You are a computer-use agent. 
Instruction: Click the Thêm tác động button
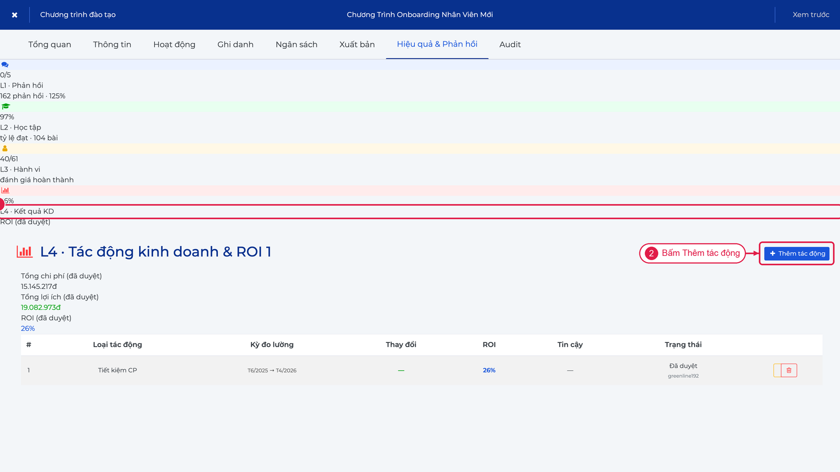[x=797, y=253]
